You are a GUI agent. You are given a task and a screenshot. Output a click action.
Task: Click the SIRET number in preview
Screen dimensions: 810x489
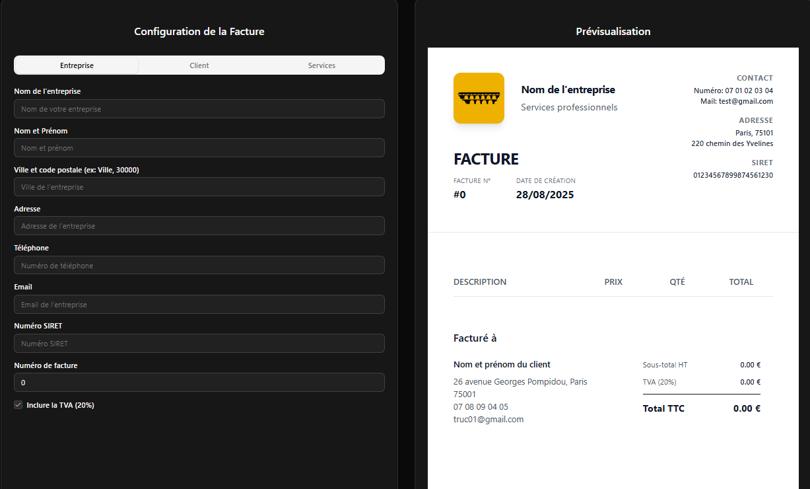coord(733,175)
